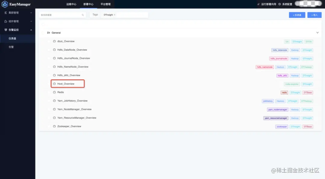Click the search magnifier icon
The height and width of the screenshot is (179, 325).
(83, 15)
